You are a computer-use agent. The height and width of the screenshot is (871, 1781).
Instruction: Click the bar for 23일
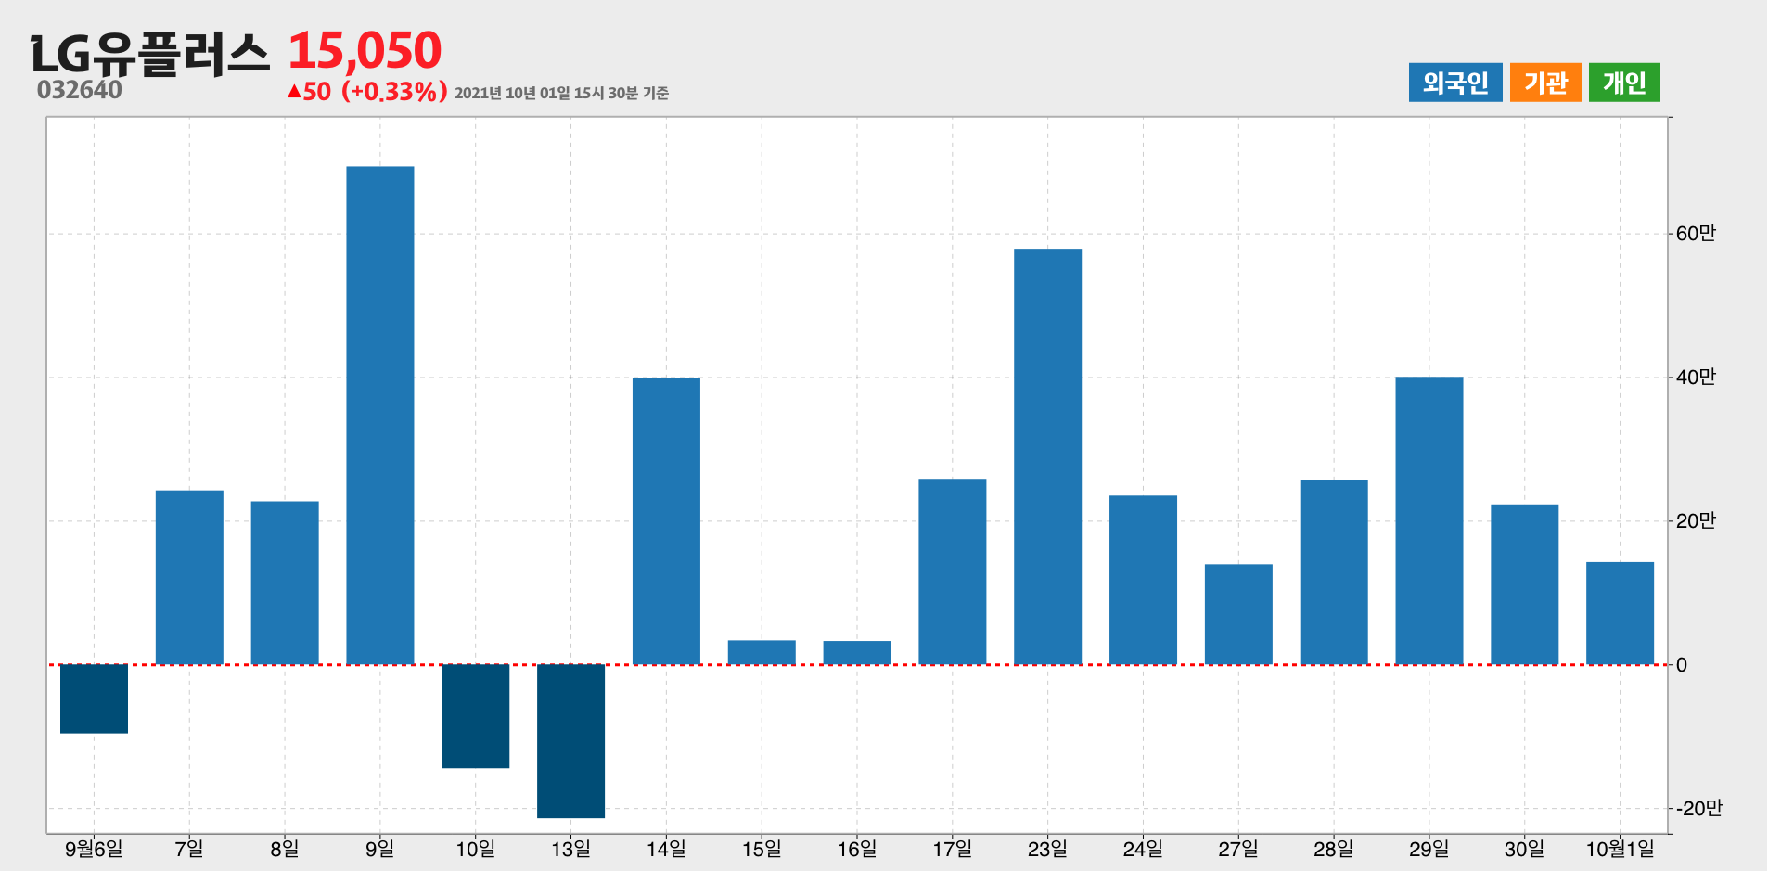point(1047,456)
